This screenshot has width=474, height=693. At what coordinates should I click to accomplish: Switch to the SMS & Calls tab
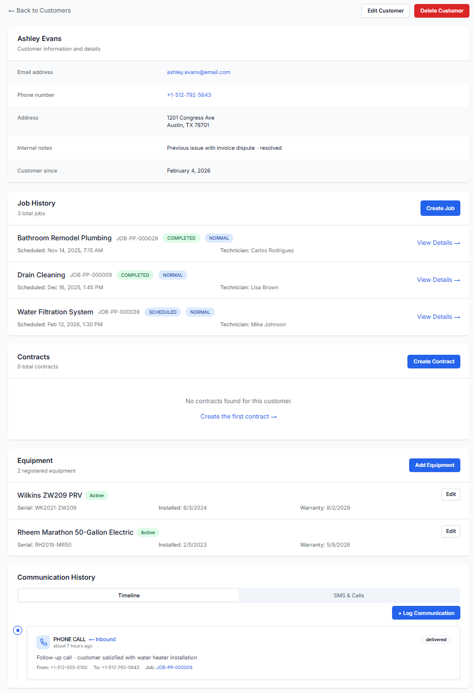pos(349,596)
